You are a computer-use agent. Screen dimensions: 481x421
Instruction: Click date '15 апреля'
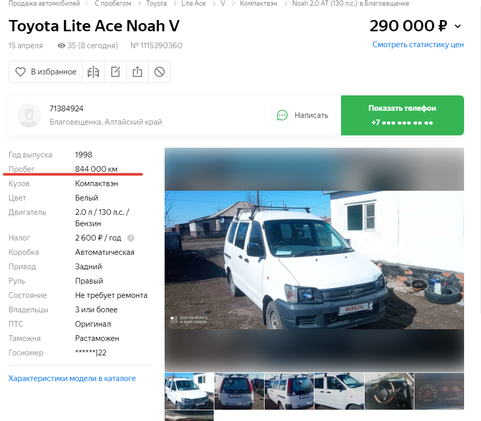(x=26, y=46)
